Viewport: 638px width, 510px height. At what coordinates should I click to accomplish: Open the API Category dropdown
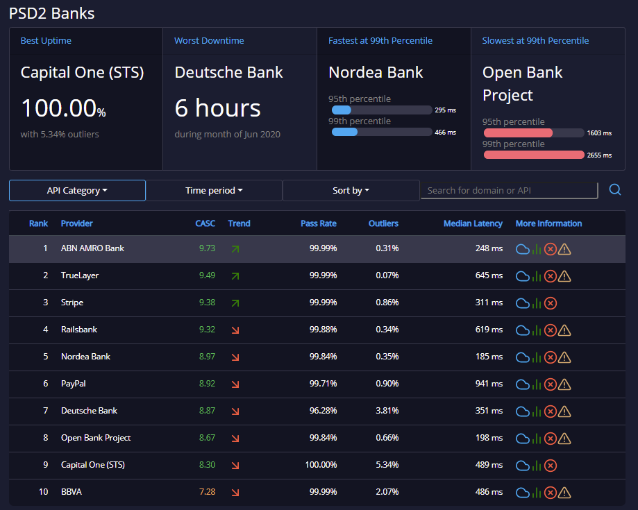(x=77, y=190)
